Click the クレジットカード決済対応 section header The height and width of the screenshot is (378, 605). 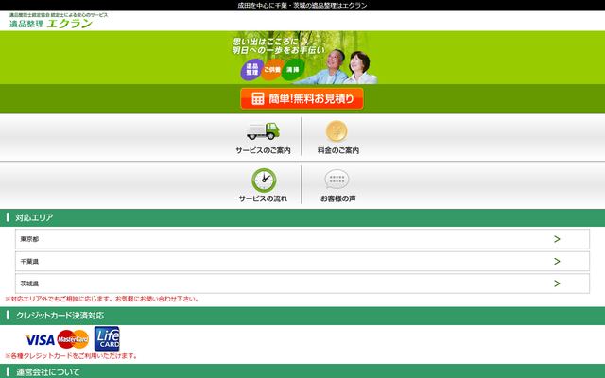[302, 316]
